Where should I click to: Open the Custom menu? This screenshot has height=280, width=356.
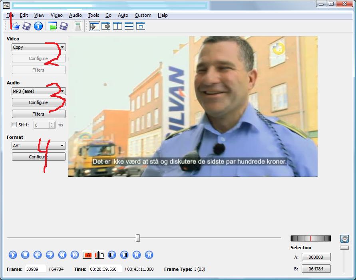click(143, 15)
